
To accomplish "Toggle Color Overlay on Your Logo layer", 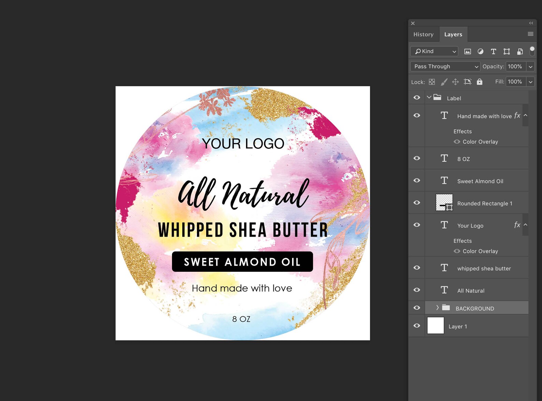I will [x=457, y=251].
